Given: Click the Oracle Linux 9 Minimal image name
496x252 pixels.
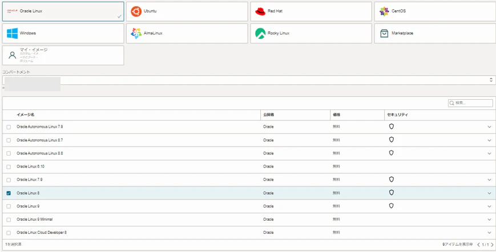Looking at the screenshot, I should click(x=35, y=219).
